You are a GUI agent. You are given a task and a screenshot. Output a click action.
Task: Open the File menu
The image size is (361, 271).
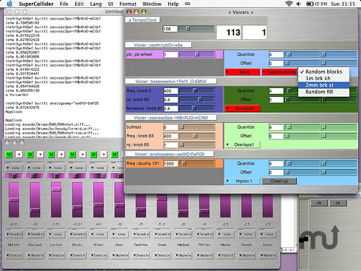point(64,4)
